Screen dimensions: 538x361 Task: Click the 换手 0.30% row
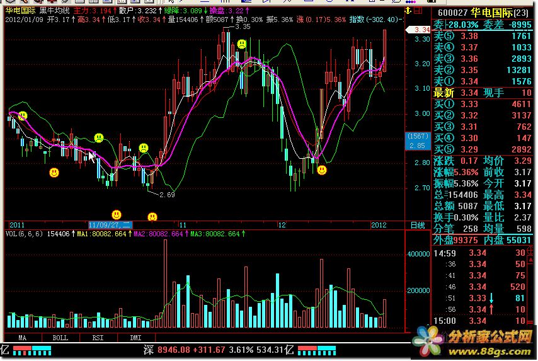[456, 217]
